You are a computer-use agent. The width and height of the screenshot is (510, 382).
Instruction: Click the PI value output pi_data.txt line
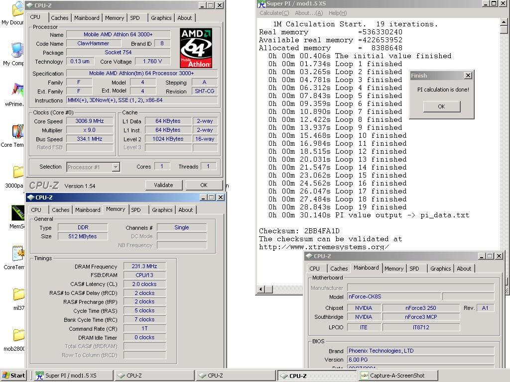[x=369, y=215]
